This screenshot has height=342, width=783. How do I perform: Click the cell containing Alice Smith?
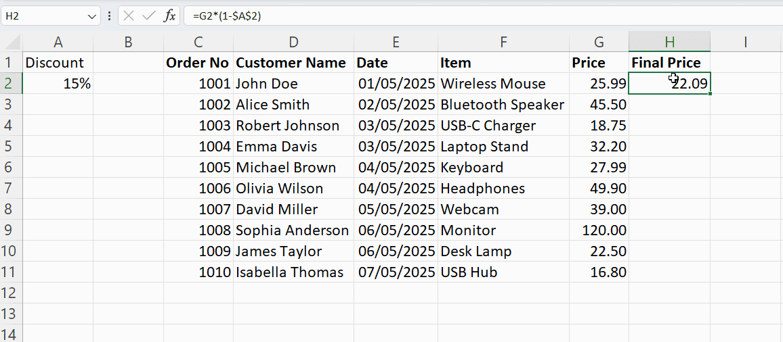pos(293,105)
